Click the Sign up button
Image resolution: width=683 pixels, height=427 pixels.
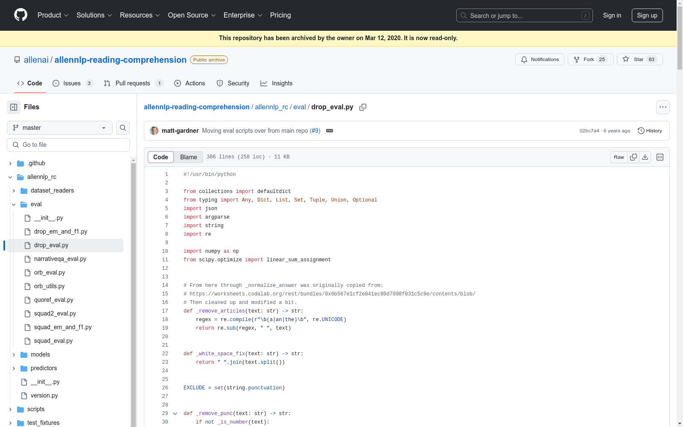[647, 15]
